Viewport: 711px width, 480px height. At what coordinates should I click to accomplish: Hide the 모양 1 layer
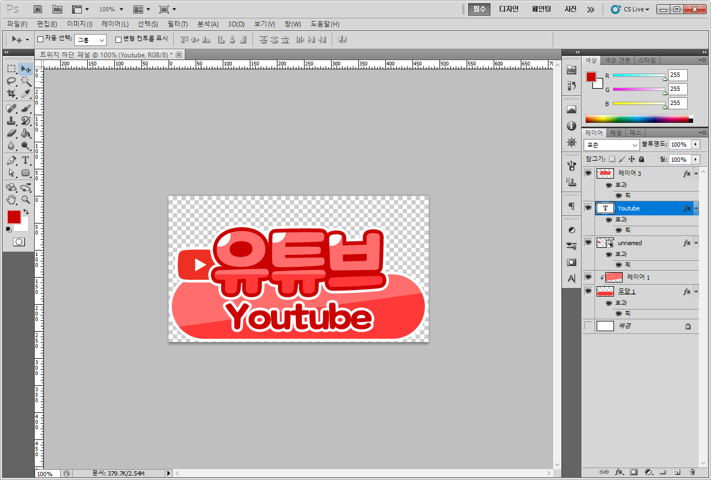click(588, 291)
